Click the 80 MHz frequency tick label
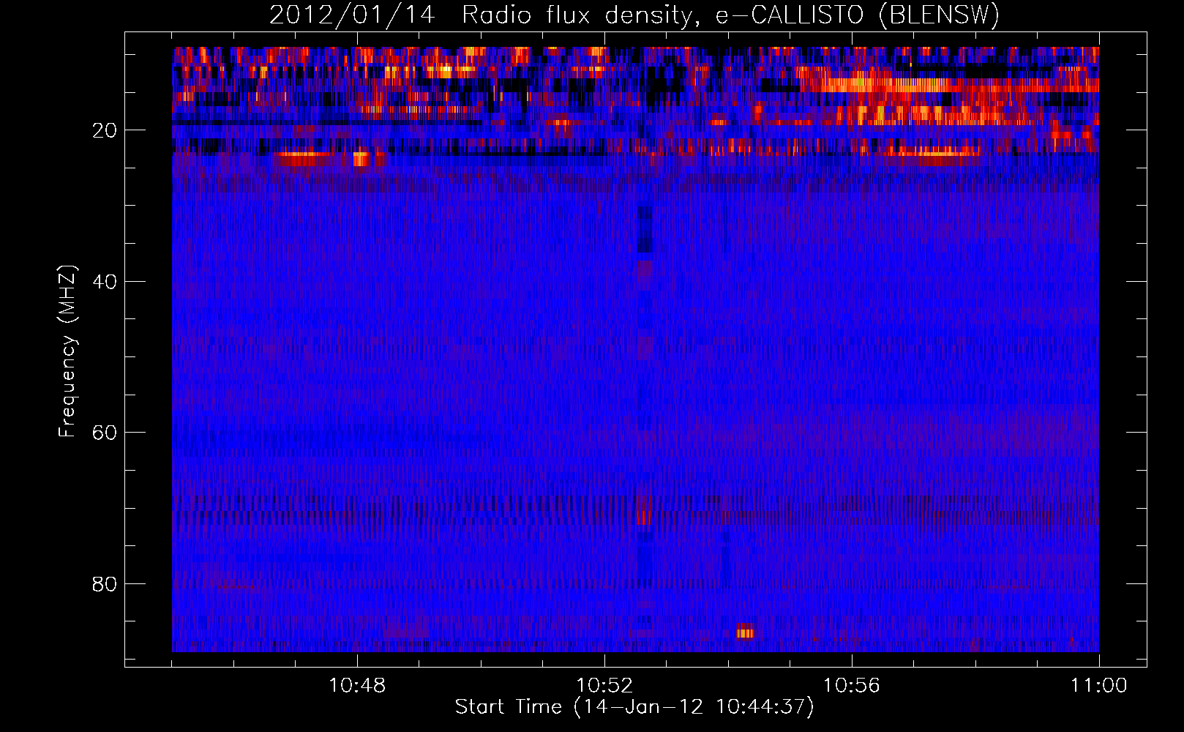The width and height of the screenshot is (1184, 732). 105,584
